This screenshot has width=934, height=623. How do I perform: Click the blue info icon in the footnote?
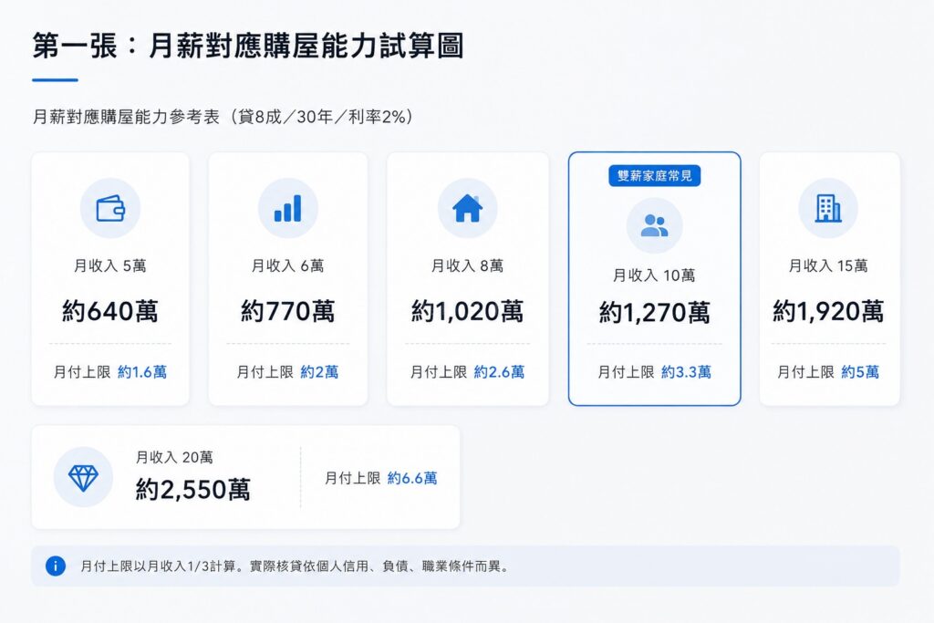pyautogui.click(x=56, y=566)
